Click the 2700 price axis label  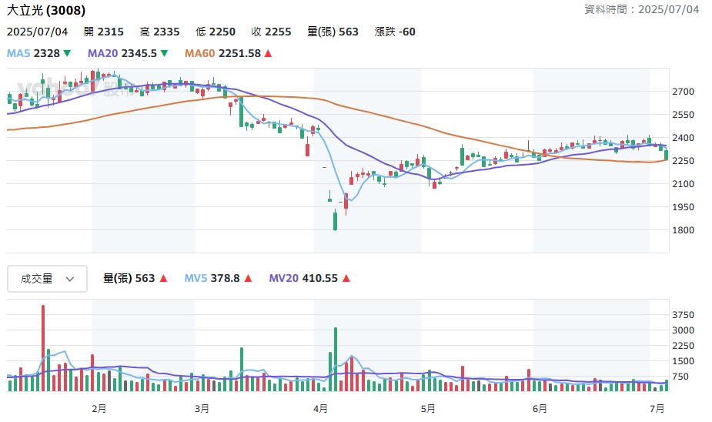click(683, 92)
